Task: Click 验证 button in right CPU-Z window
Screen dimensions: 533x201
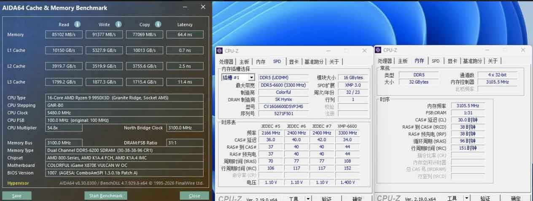Action: click(x=485, y=198)
